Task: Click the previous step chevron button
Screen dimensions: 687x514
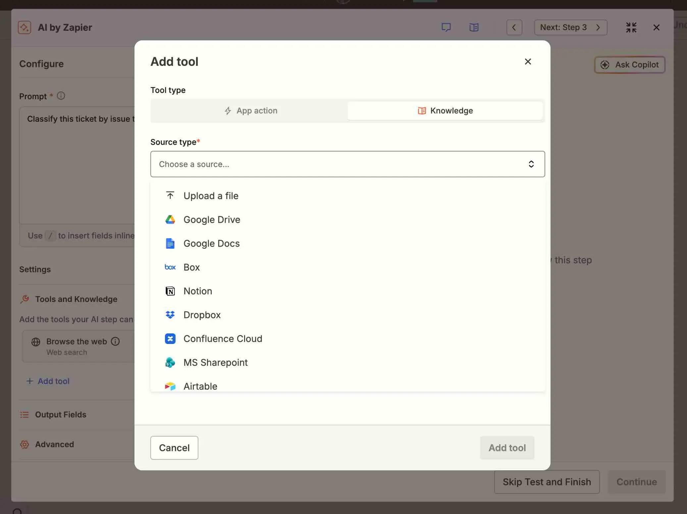Action: (514, 27)
